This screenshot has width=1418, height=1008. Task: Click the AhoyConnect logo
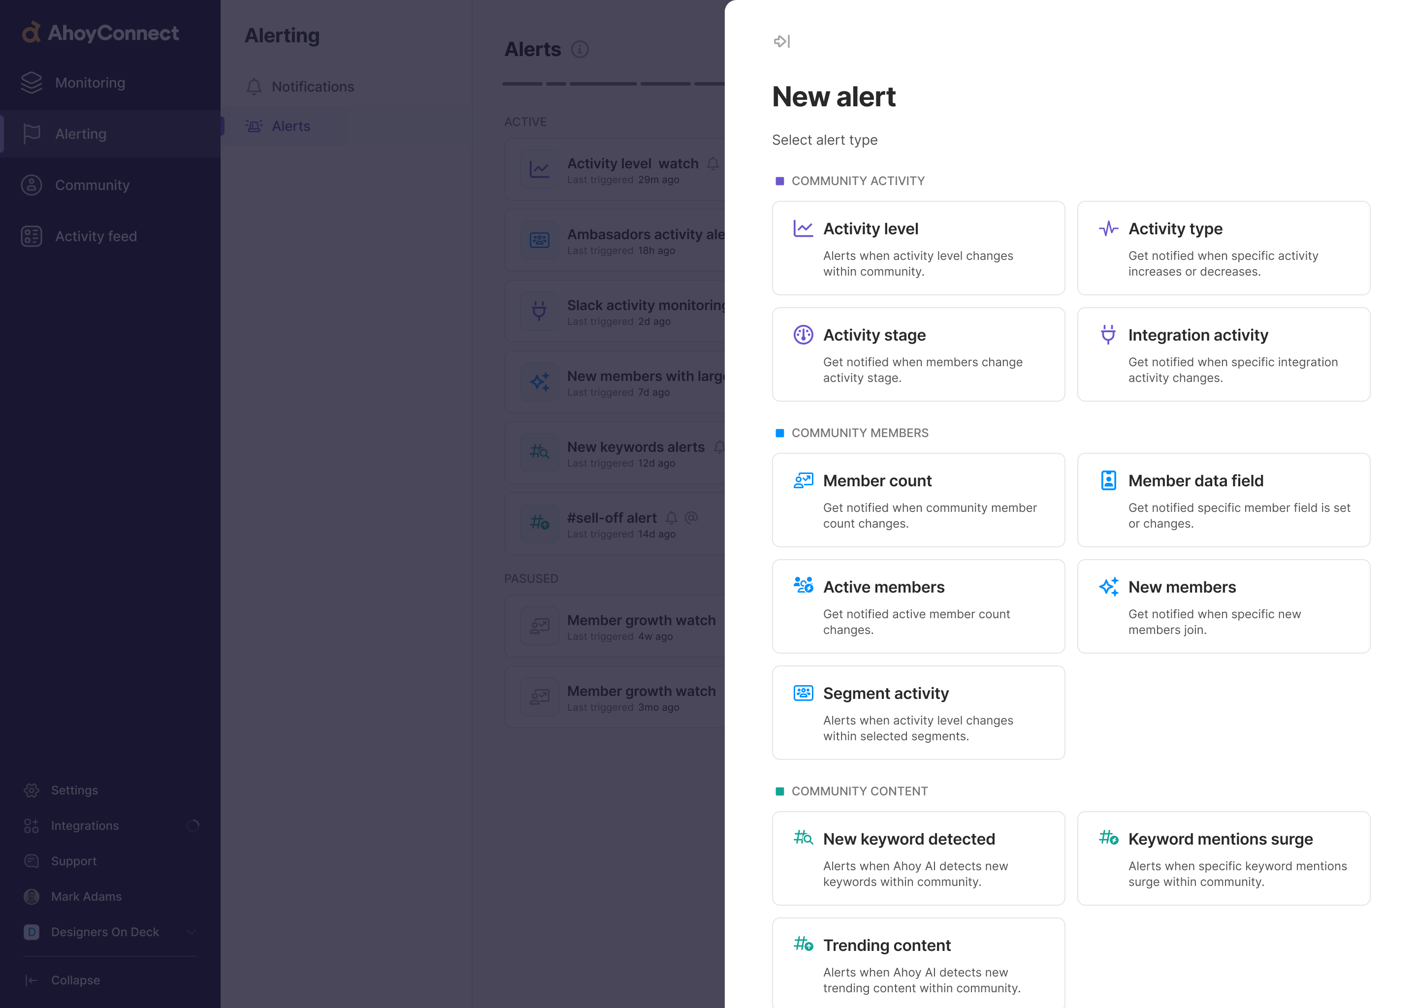coord(99,32)
